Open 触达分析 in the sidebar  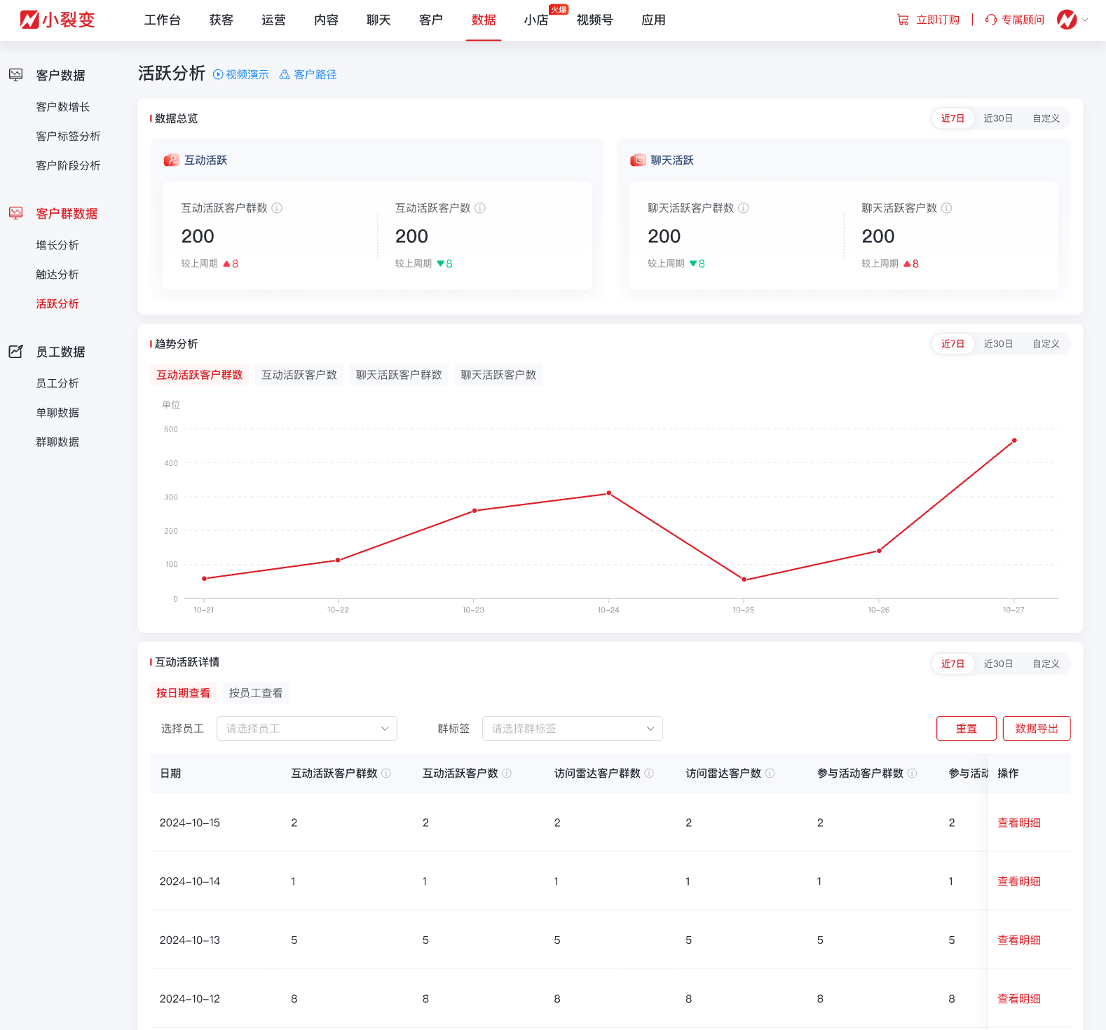pyautogui.click(x=57, y=274)
